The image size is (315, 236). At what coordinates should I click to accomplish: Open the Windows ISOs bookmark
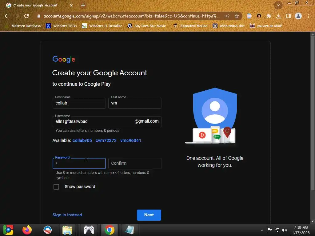(x=61, y=26)
